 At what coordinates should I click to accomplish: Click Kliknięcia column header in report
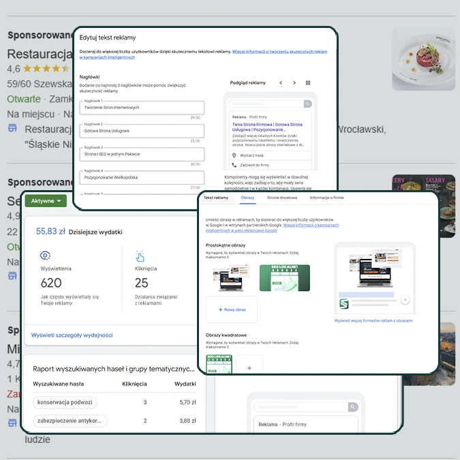pyautogui.click(x=134, y=384)
